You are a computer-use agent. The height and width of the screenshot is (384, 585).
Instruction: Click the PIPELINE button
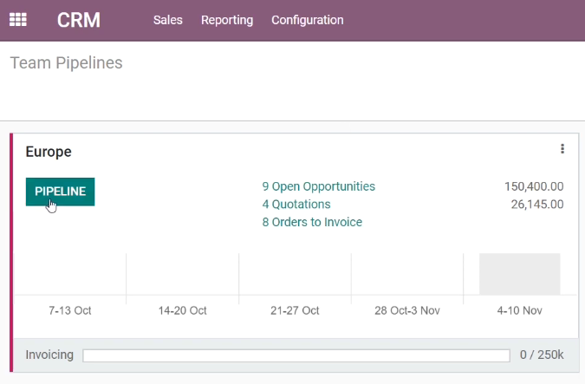coord(60,192)
